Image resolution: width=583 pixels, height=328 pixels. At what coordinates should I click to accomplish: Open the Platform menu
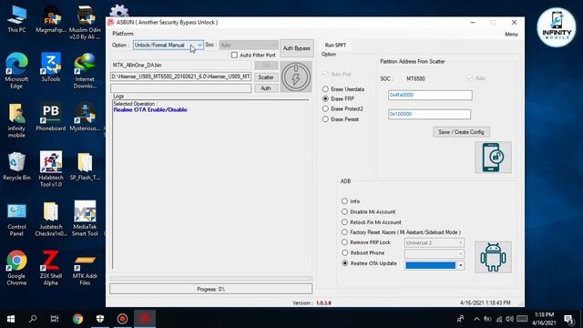click(x=123, y=34)
